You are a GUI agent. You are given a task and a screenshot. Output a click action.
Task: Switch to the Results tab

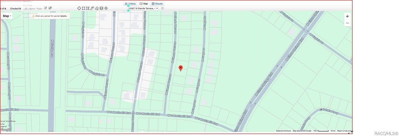click(x=157, y=4)
